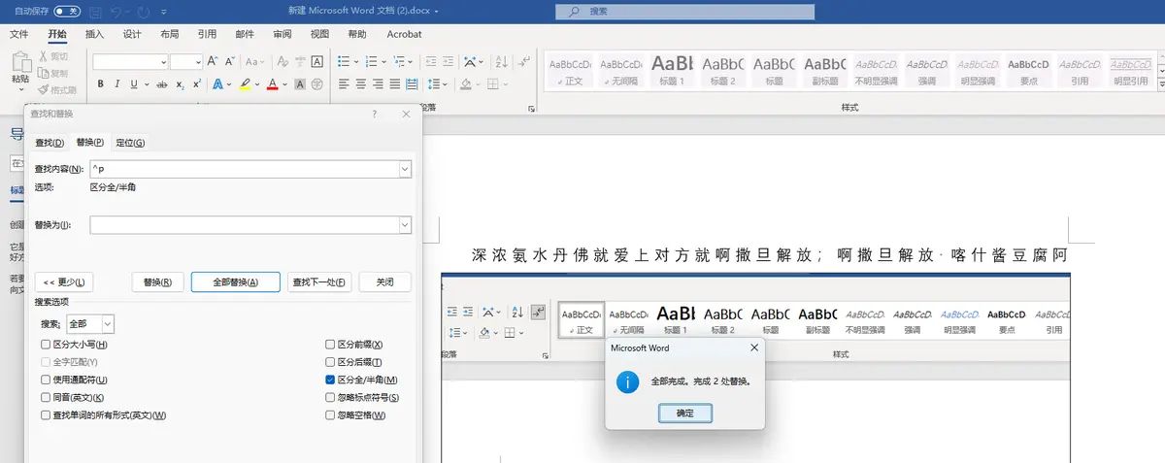
Task: Click the Sort (A-Z) icon
Action: coord(502,60)
